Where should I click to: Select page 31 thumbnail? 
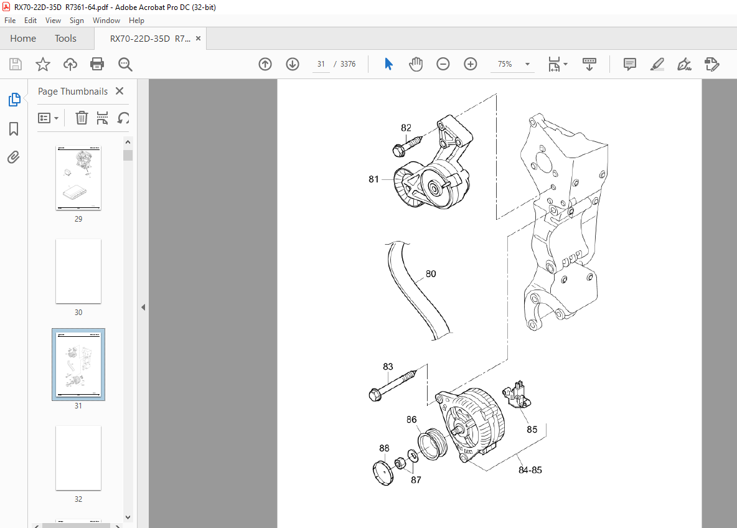click(78, 364)
